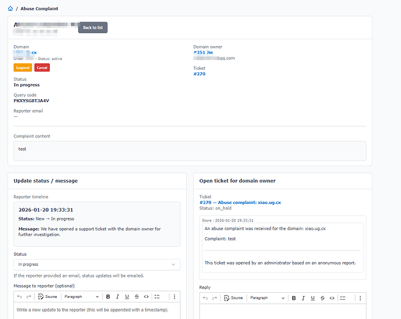
Task: Click into the Reply text area
Action: tap(283, 311)
